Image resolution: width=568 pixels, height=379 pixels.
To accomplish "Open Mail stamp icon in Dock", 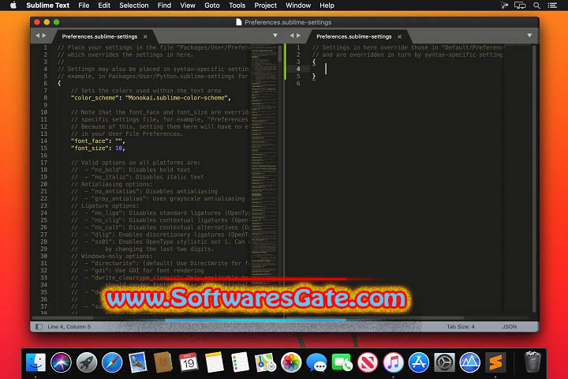I will point(137,362).
